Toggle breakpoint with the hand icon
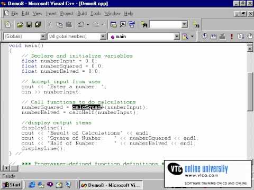This screenshot has height=190, width=254. point(250,36)
